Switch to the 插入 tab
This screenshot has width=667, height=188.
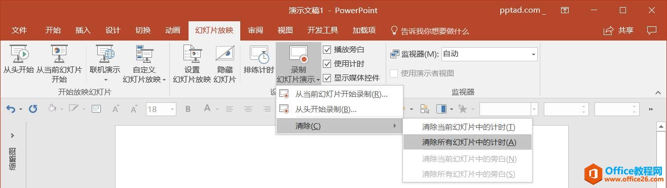[83, 30]
